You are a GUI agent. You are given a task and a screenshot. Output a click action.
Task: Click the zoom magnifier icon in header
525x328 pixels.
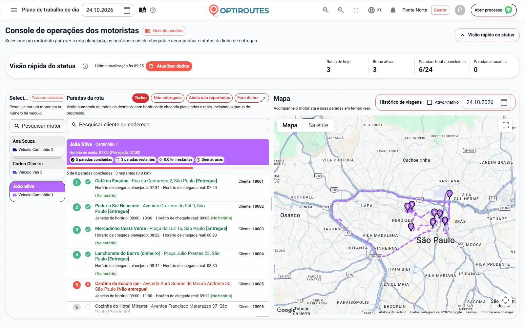pos(341,10)
